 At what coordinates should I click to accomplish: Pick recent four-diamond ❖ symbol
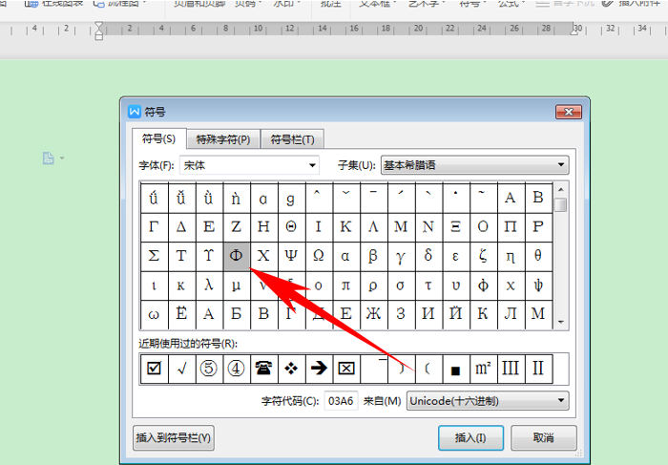coord(291,369)
